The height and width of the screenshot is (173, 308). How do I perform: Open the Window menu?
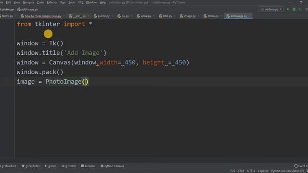[91, 2]
